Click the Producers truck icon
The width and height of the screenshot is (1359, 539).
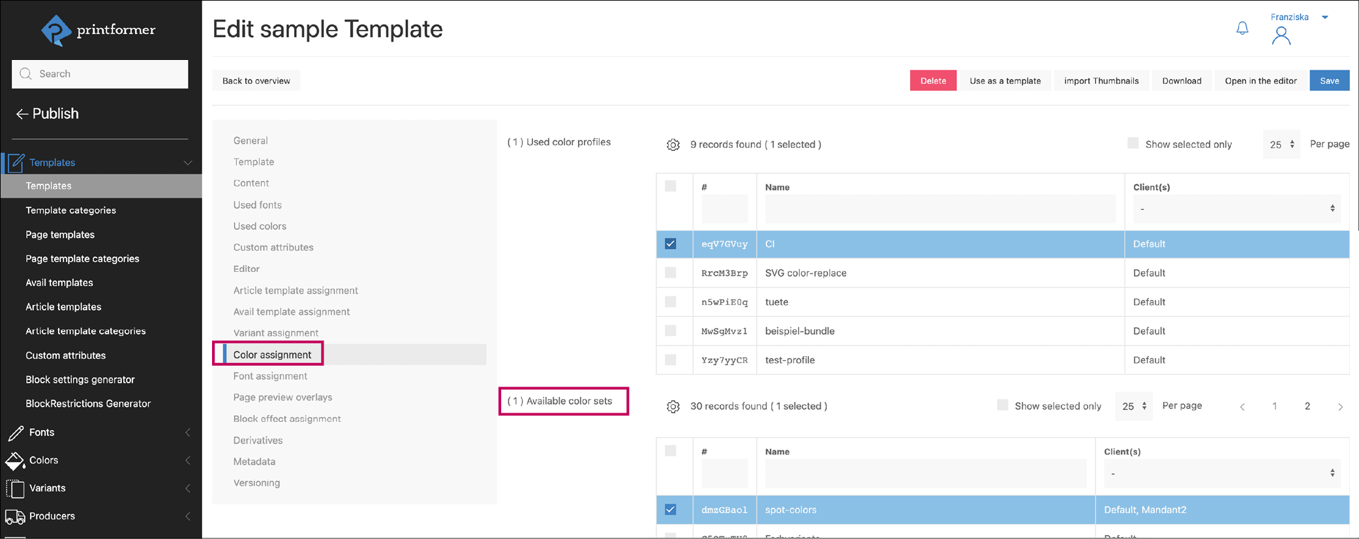tap(15, 517)
